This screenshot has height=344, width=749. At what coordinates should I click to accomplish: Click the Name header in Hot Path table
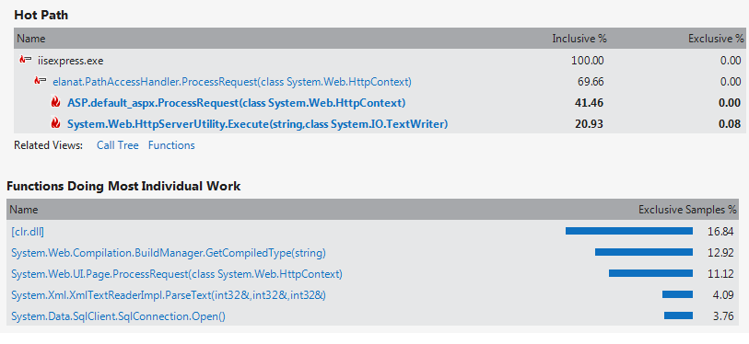[x=31, y=39]
